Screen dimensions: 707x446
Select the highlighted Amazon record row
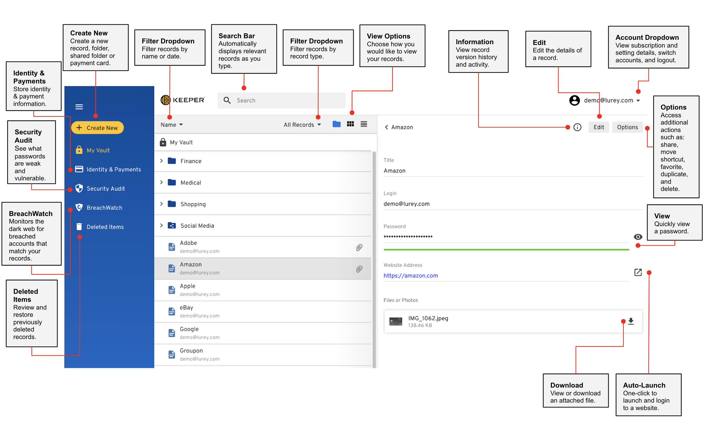[x=263, y=269]
